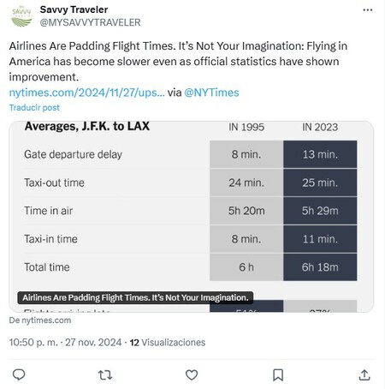The height and width of the screenshot is (389, 385).
Task: Click the repost arrows icon
Action: [105, 374]
